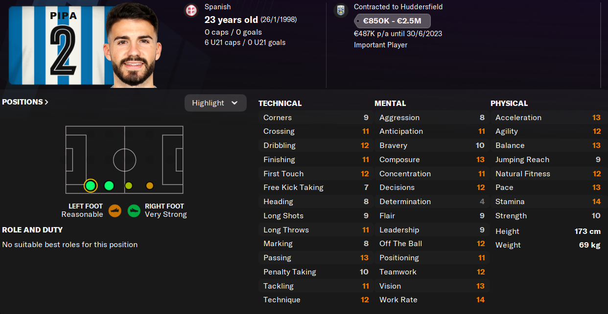Screen dimensions: 608x314
Task: Select the Stamina attribute row
Action: [x=547, y=202]
